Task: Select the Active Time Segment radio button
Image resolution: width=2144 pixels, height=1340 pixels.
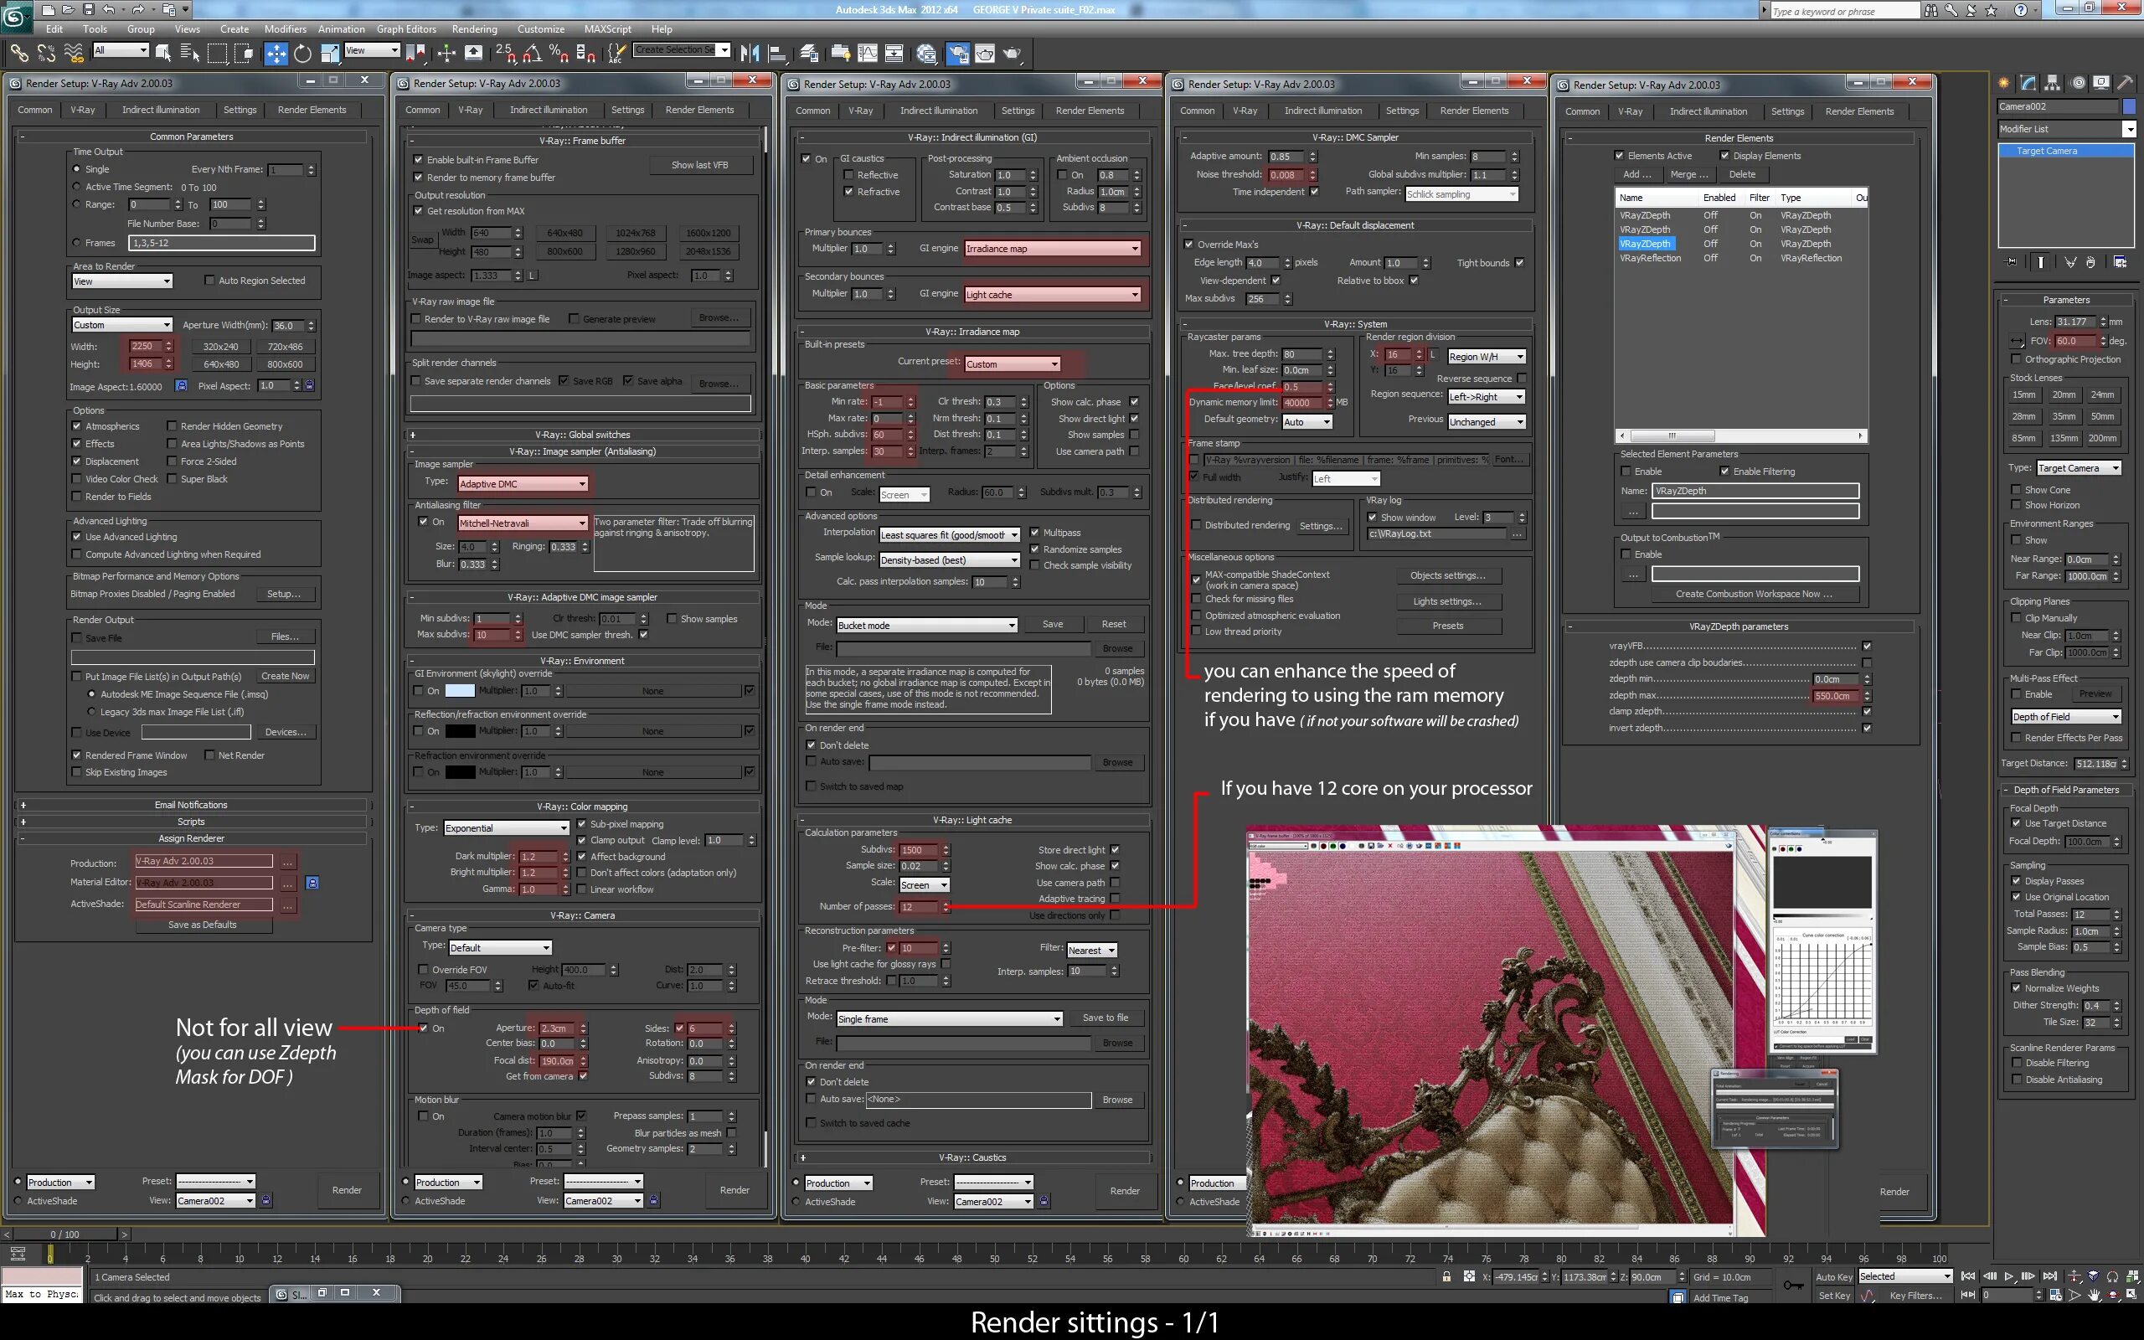Action: 77,187
